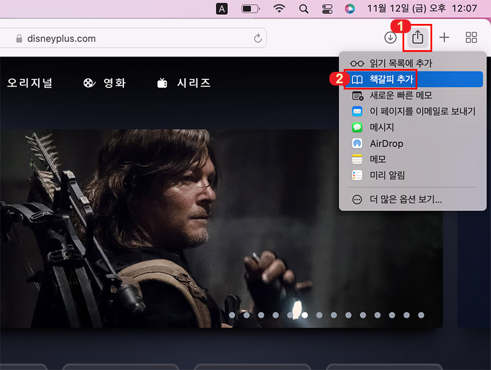Choose 새로운 빠른 메모 option

(412, 95)
